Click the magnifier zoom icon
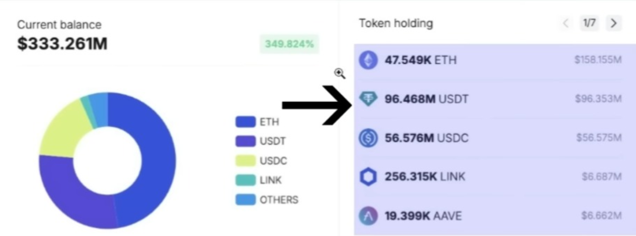 340,73
